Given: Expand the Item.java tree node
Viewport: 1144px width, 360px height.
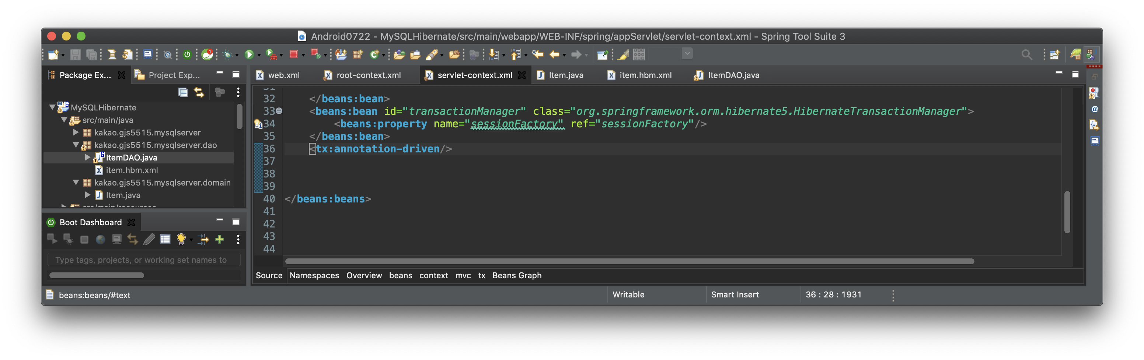Looking at the screenshot, I should coord(87,195).
